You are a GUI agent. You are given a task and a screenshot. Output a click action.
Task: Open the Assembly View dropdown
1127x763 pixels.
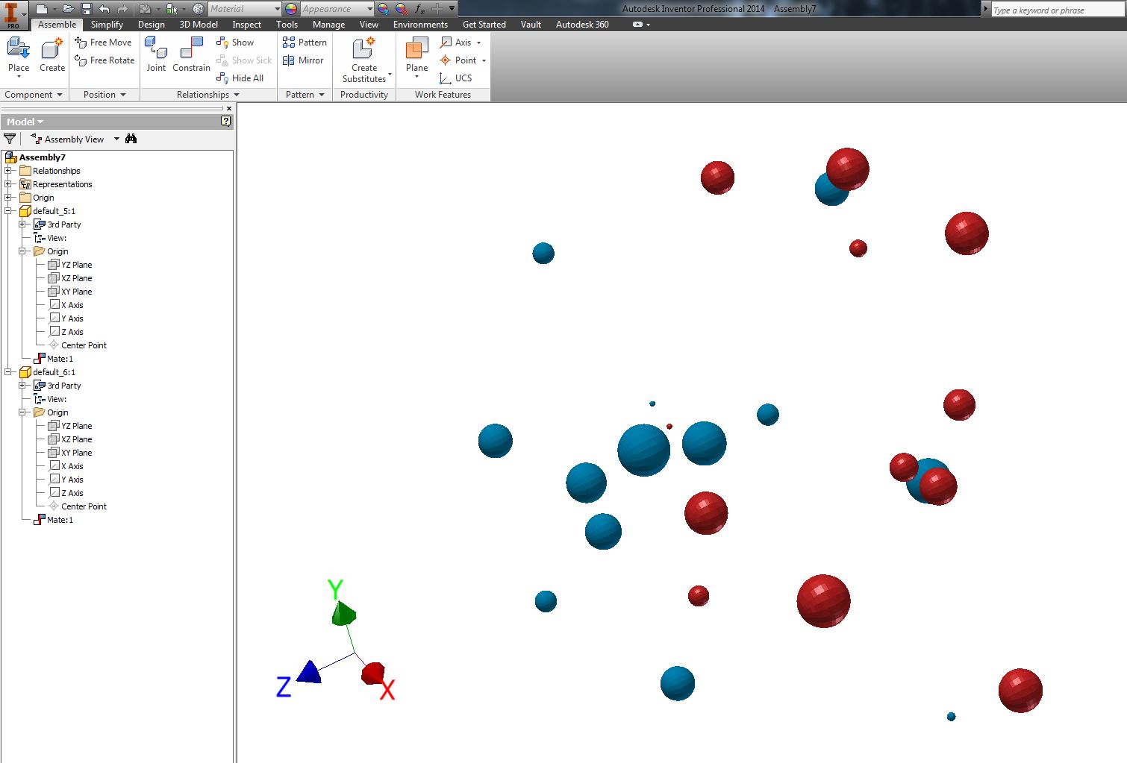point(116,139)
